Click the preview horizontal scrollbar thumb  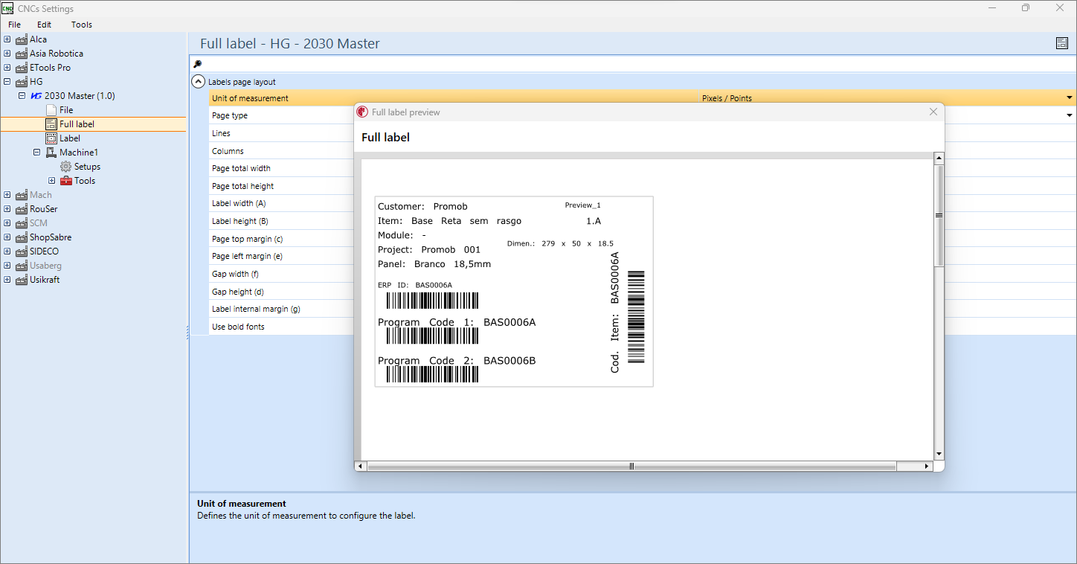click(631, 467)
